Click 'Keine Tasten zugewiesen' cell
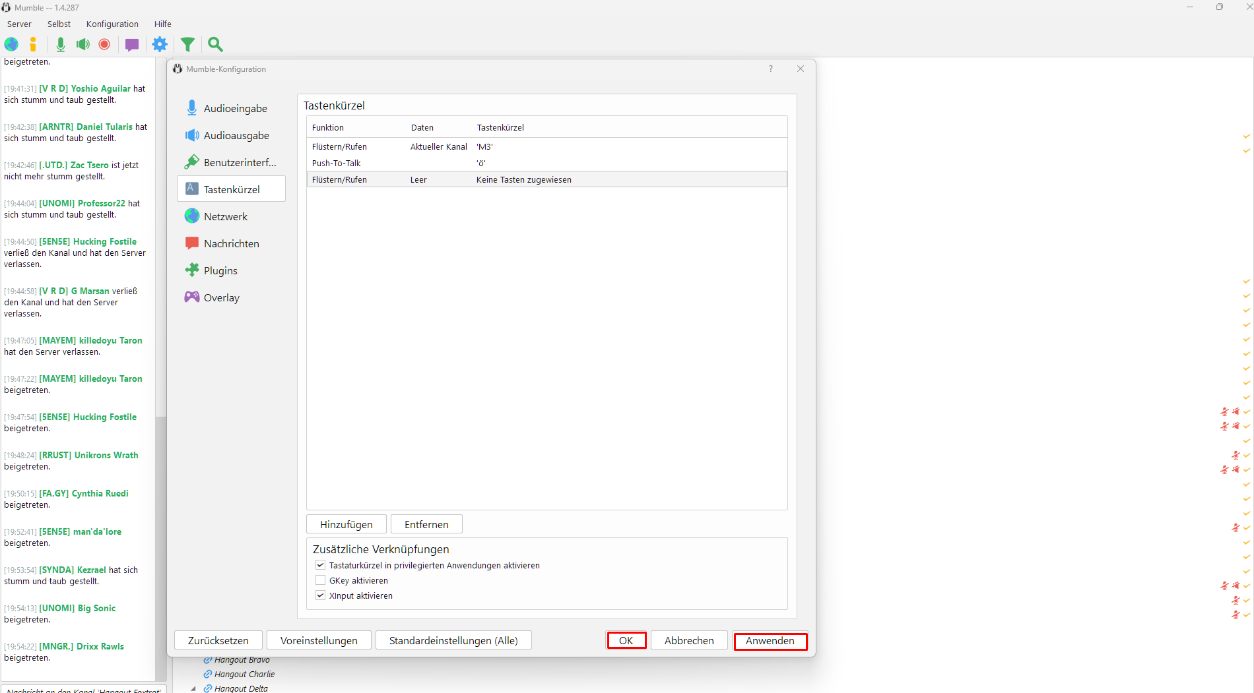This screenshot has width=1254, height=693. click(524, 180)
